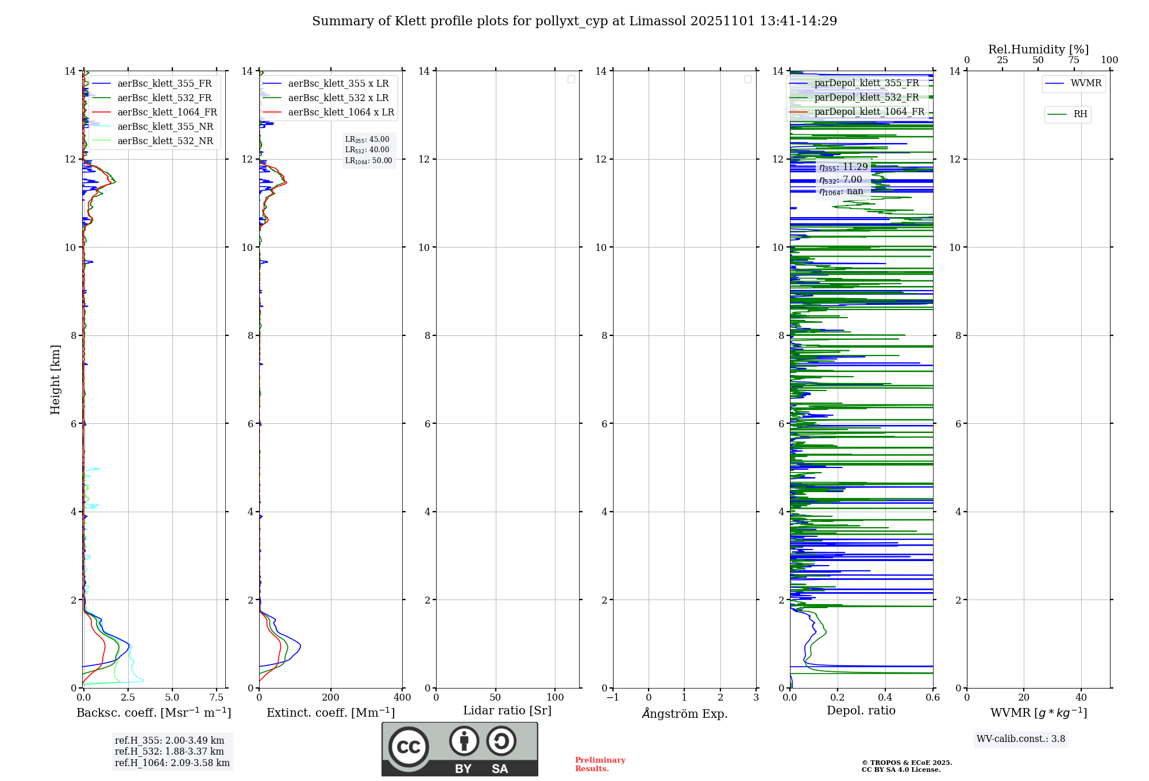Click the η355 depolarization constant annotation
Image resolution: width=1149 pixels, height=781 pixels.
tap(843, 167)
